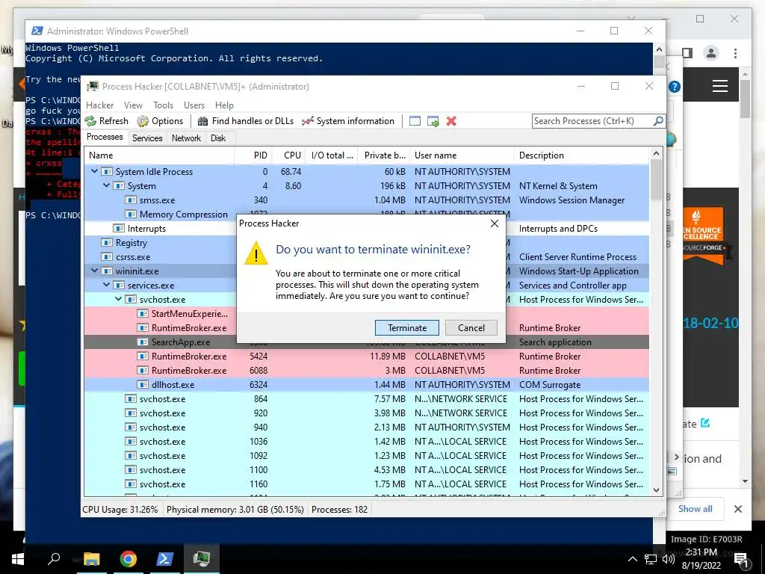Click the red X terminate toolbar icon
The image size is (765, 574).
click(451, 121)
